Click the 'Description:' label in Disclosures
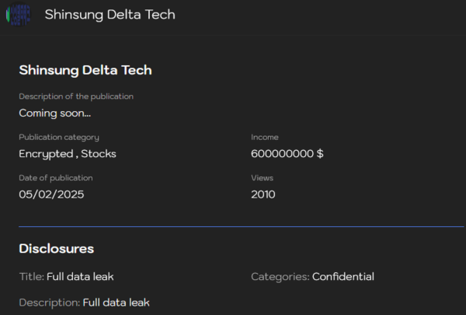This screenshot has width=466, height=315. pos(50,303)
